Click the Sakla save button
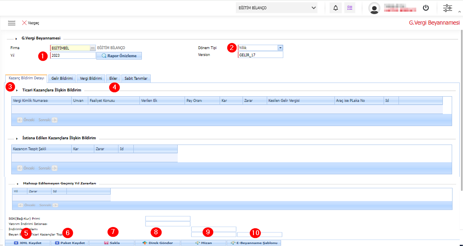Image resolution: width=463 pixels, height=246 pixels. (x=112, y=243)
